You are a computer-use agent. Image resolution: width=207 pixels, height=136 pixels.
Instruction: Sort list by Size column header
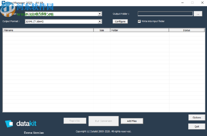[x=102, y=30]
